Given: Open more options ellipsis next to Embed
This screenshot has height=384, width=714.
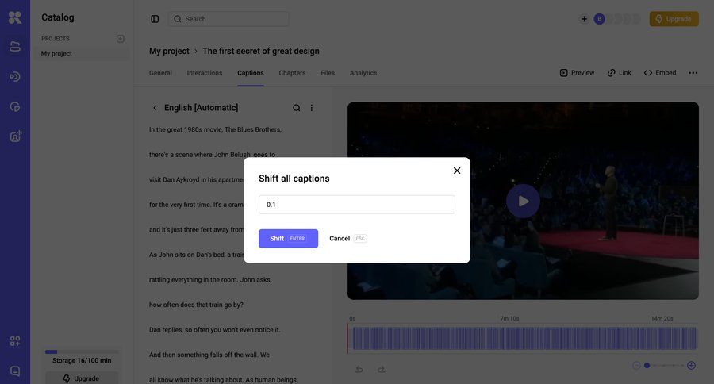Looking at the screenshot, I should (x=693, y=73).
